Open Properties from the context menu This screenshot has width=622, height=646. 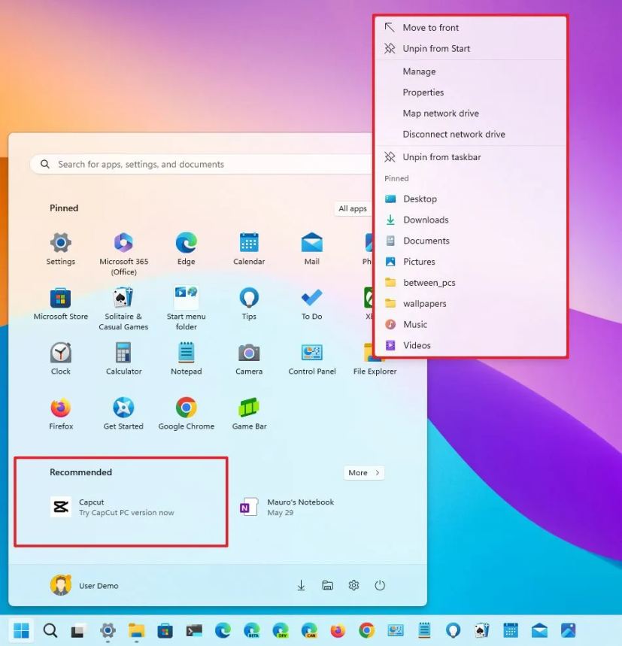coord(470,93)
